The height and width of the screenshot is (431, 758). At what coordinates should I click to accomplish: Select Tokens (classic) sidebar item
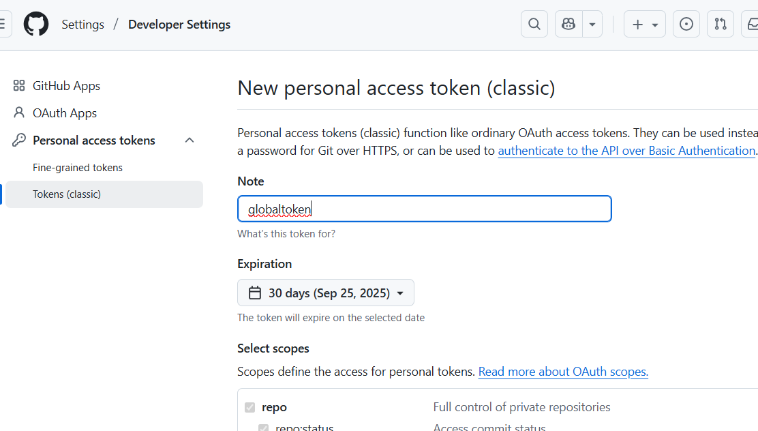67,194
